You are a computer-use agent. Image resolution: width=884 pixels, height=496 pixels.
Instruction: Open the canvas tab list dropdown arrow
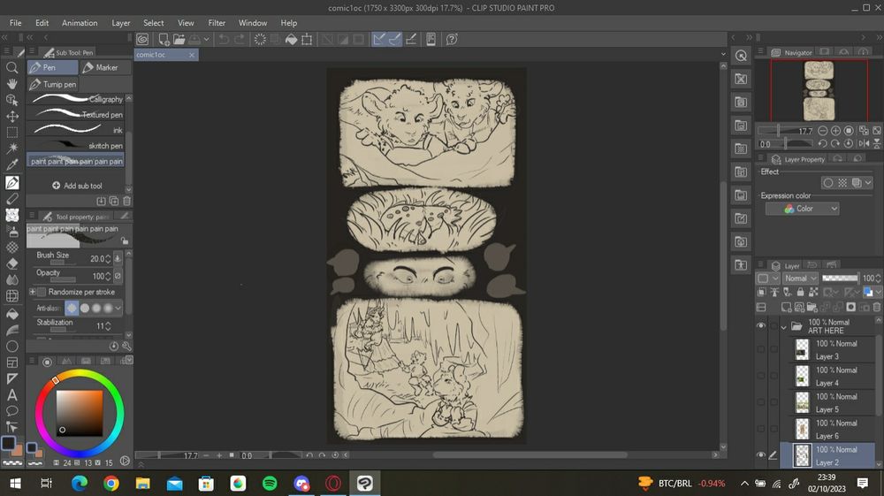click(x=723, y=55)
